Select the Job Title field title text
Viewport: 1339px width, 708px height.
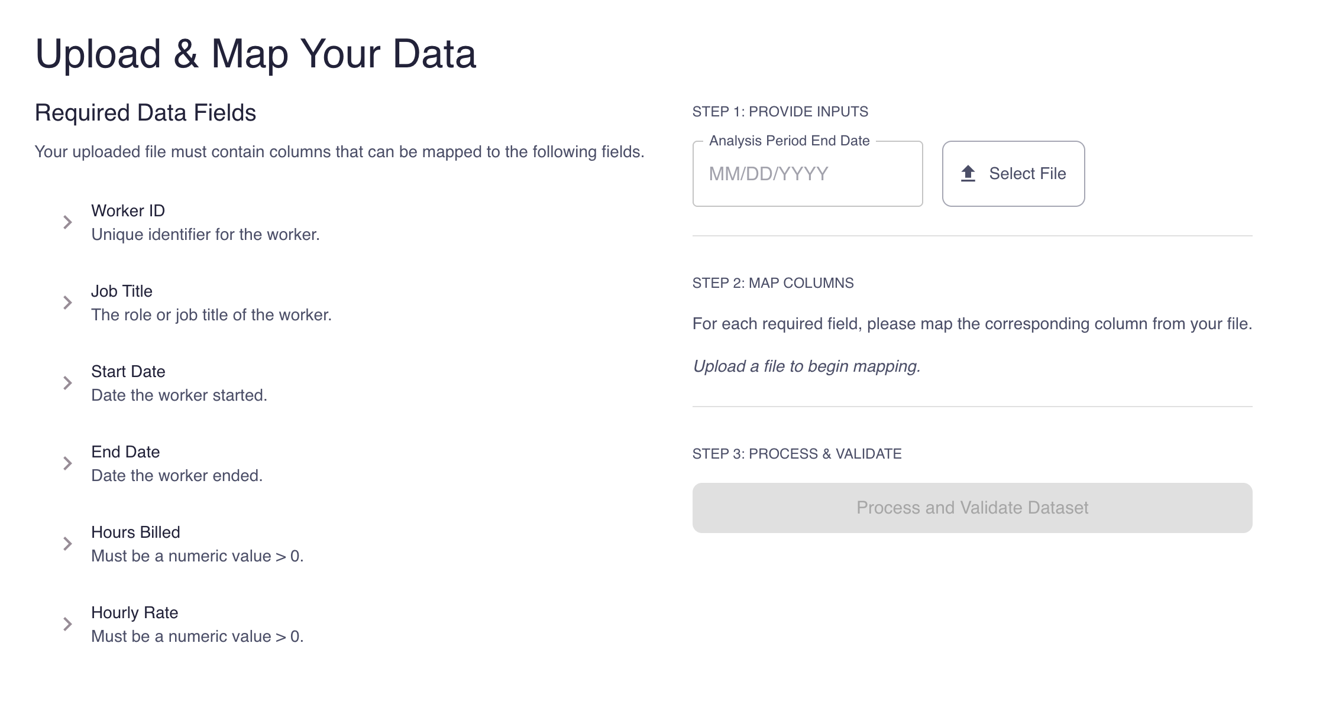[x=122, y=291]
